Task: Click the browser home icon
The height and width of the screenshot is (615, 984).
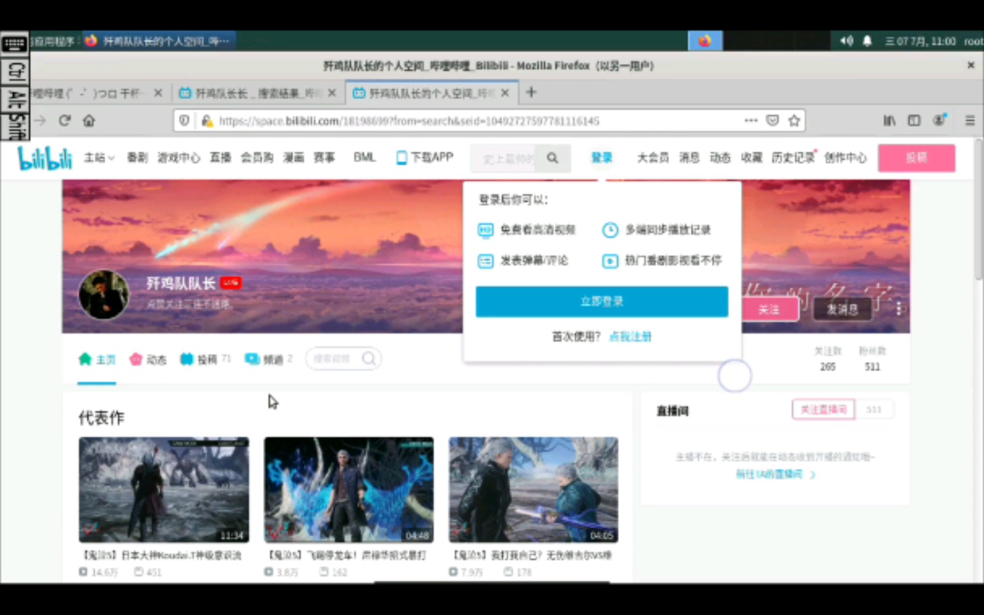Action: tap(89, 120)
